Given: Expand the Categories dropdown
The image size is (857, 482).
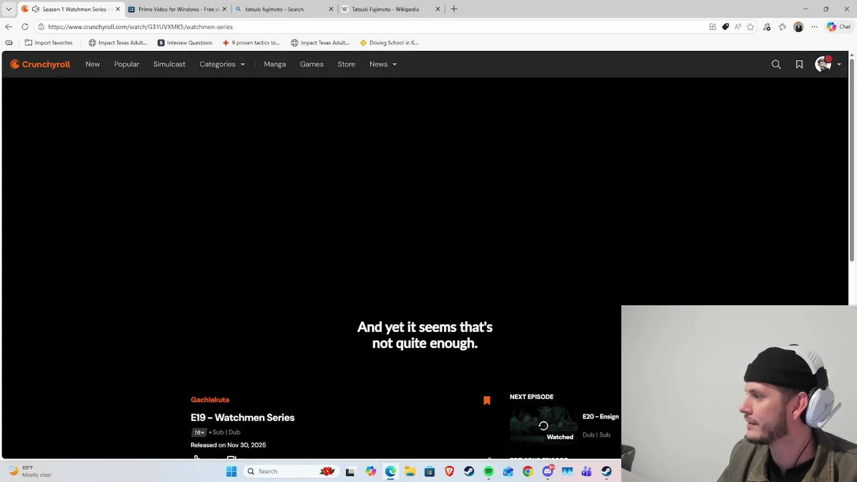Looking at the screenshot, I should click(222, 64).
